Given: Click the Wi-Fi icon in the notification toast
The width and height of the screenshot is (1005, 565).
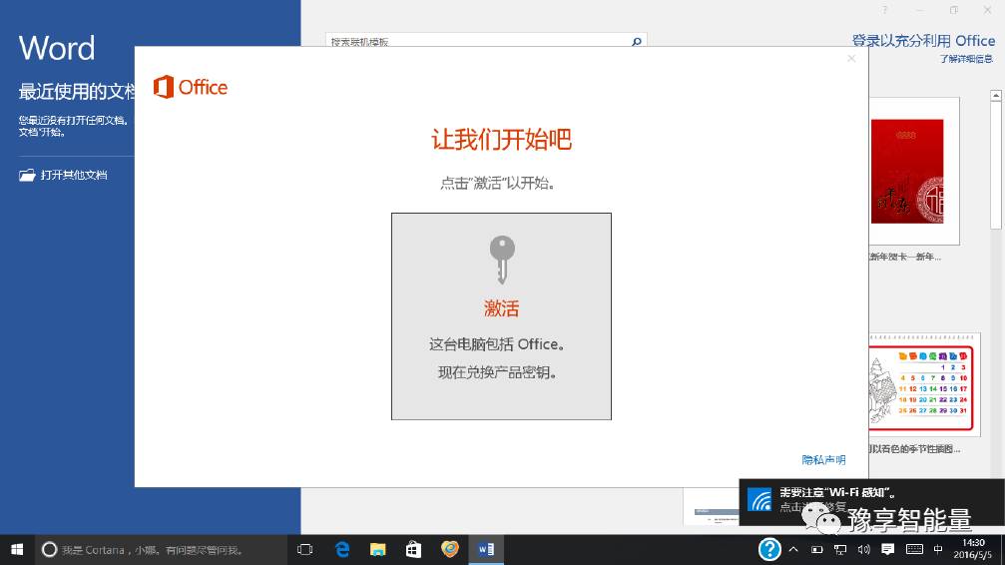Looking at the screenshot, I should click(x=760, y=501).
